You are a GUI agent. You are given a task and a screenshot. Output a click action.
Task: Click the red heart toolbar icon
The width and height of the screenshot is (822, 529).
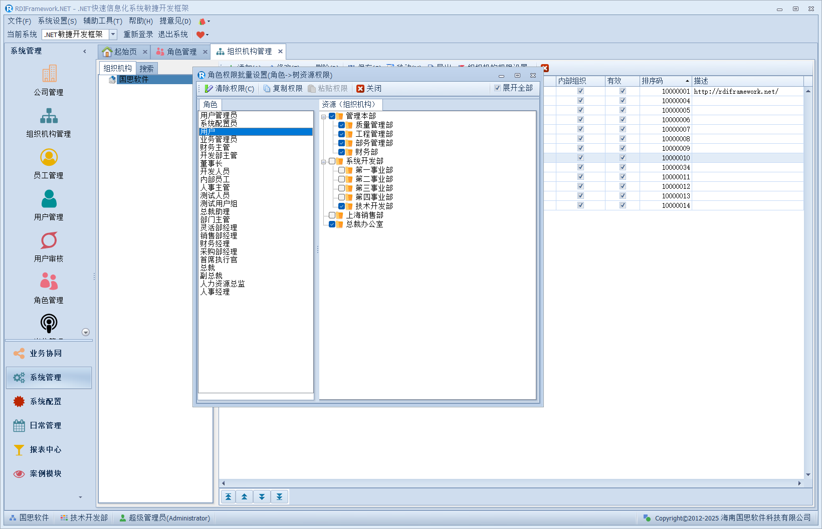[x=200, y=35]
